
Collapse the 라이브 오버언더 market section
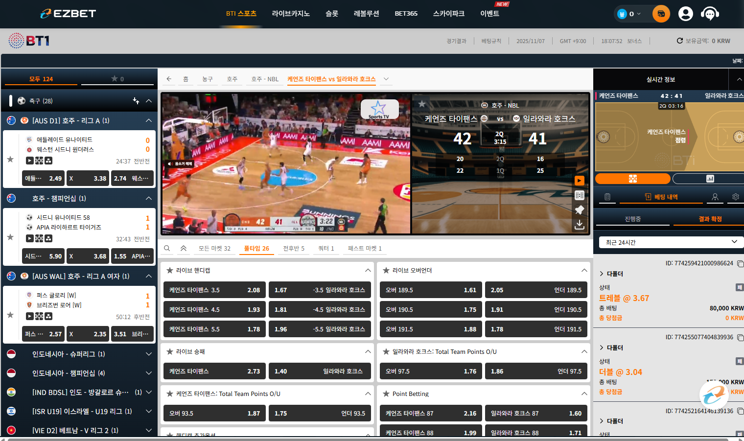pos(584,271)
